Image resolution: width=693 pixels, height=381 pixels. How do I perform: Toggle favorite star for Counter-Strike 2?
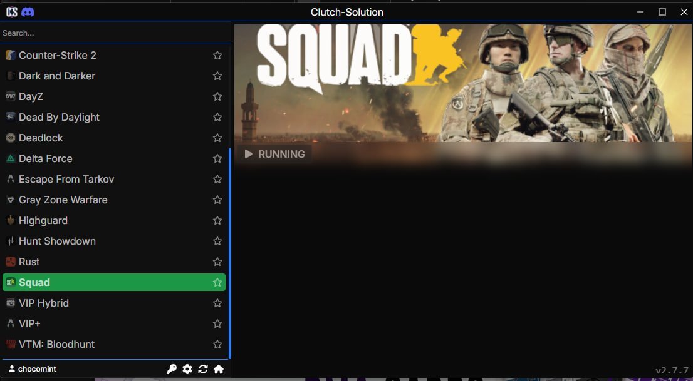pos(217,55)
